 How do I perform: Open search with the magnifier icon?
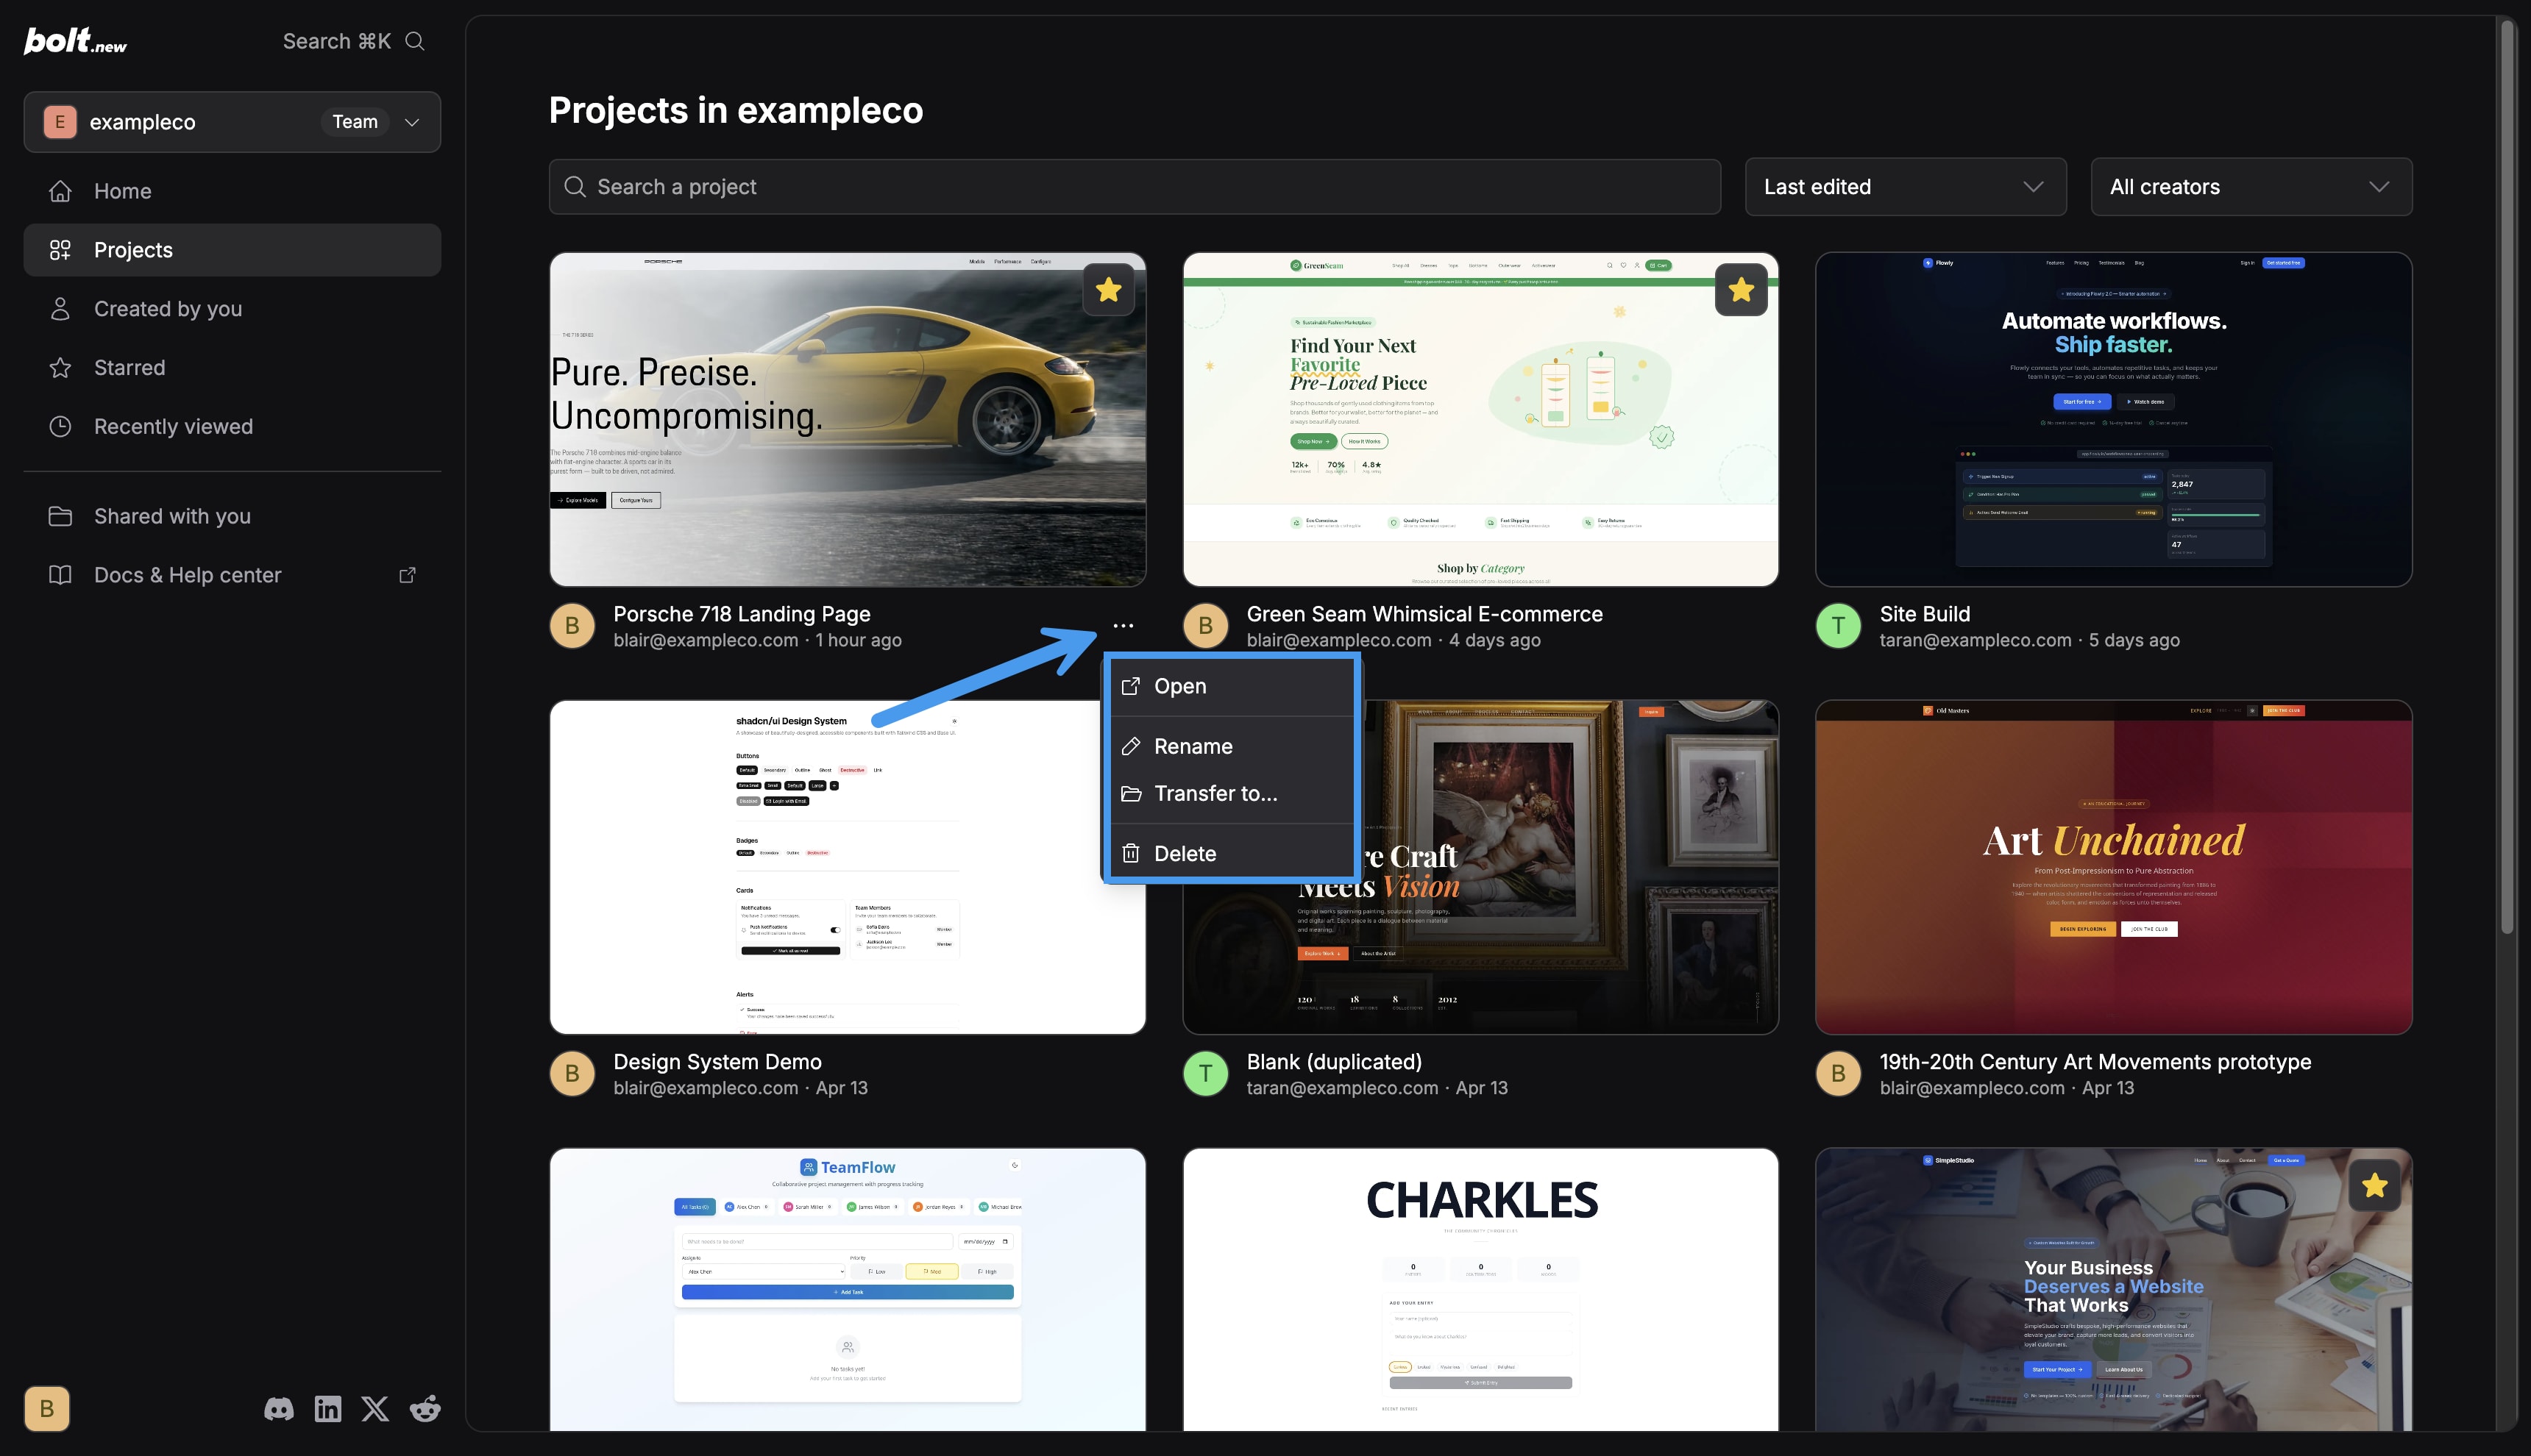414,41
